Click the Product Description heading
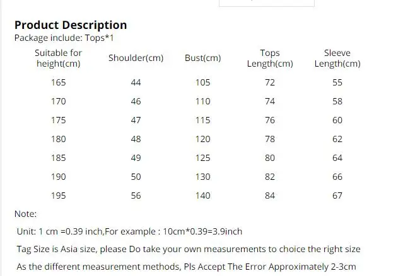This screenshot has width=403, height=276. coord(71,25)
